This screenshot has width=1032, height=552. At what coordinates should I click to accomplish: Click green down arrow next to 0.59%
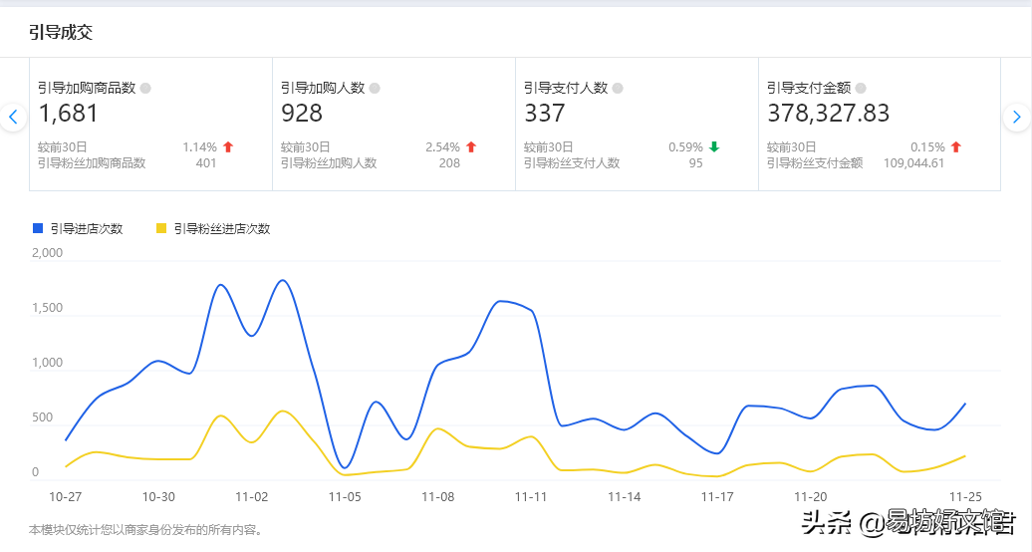(714, 146)
